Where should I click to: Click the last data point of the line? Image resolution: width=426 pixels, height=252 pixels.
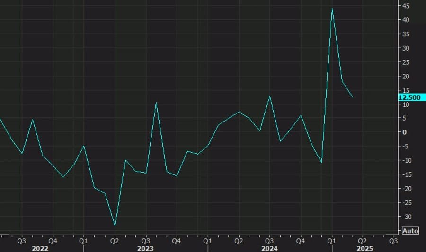pyautogui.click(x=353, y=97)
